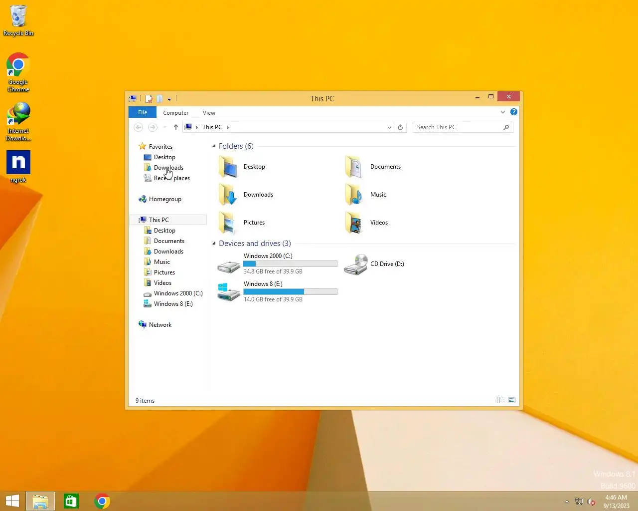The image size is (638, 511).
Task: Select Internet Download Manager desktop icon
Action: point(18,121)
